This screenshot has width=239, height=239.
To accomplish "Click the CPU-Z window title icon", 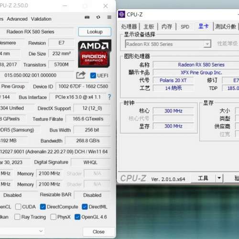I will [x=121, y=14].
